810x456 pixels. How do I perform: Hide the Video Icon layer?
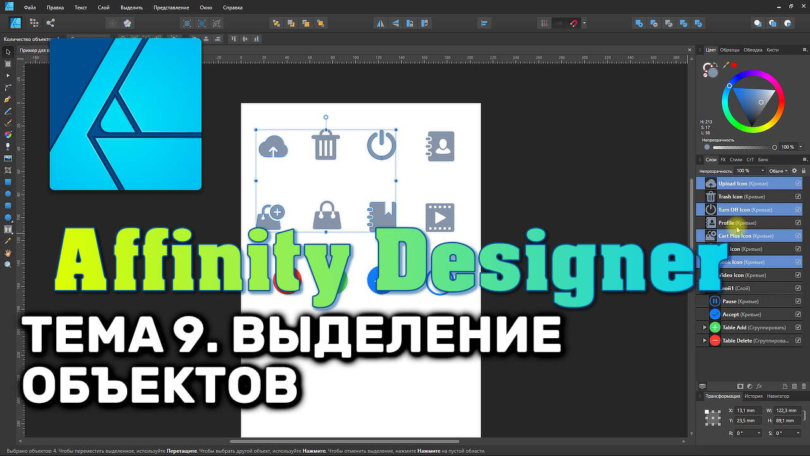[798, 275]
